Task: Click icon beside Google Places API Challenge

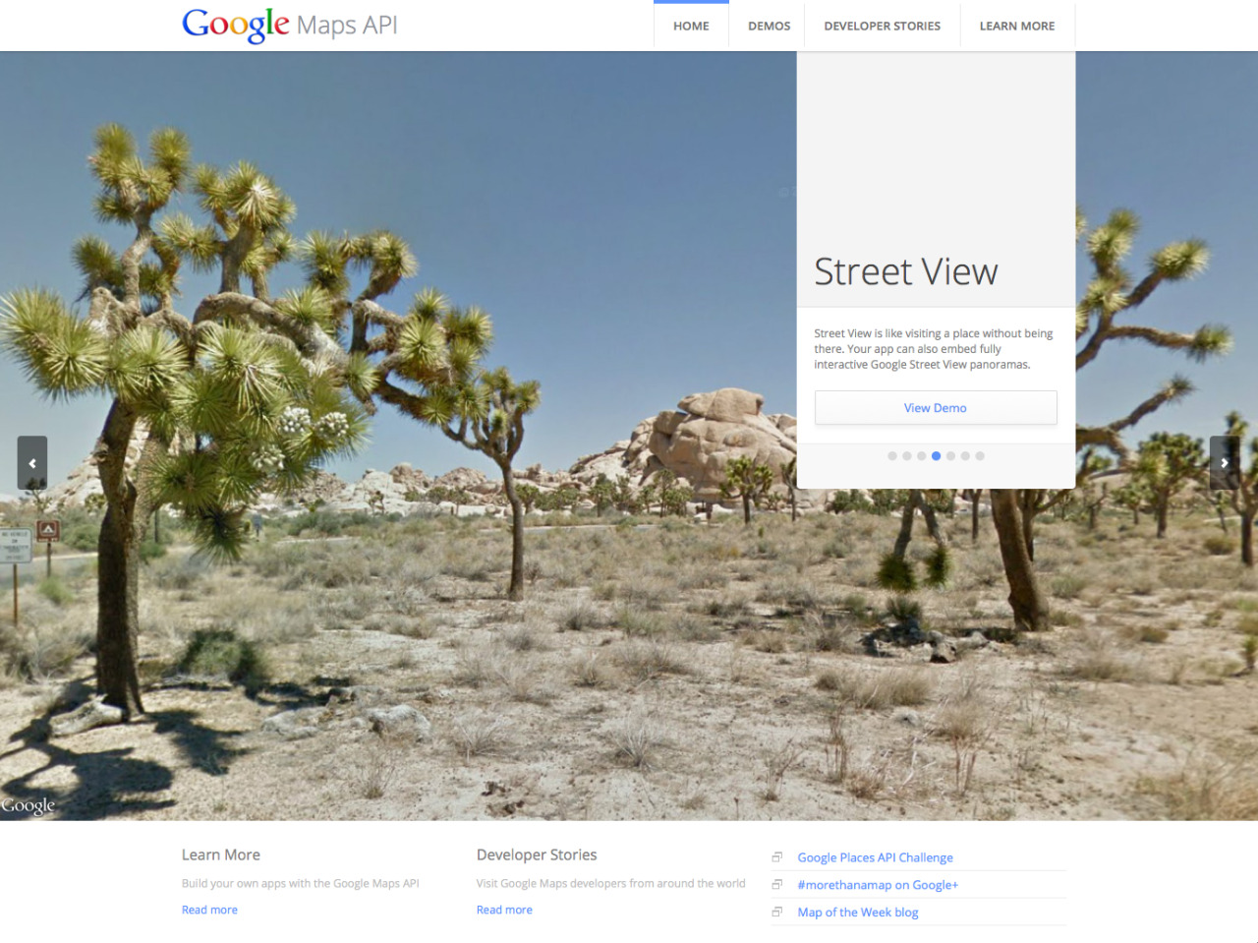Action: pos(776,857)
